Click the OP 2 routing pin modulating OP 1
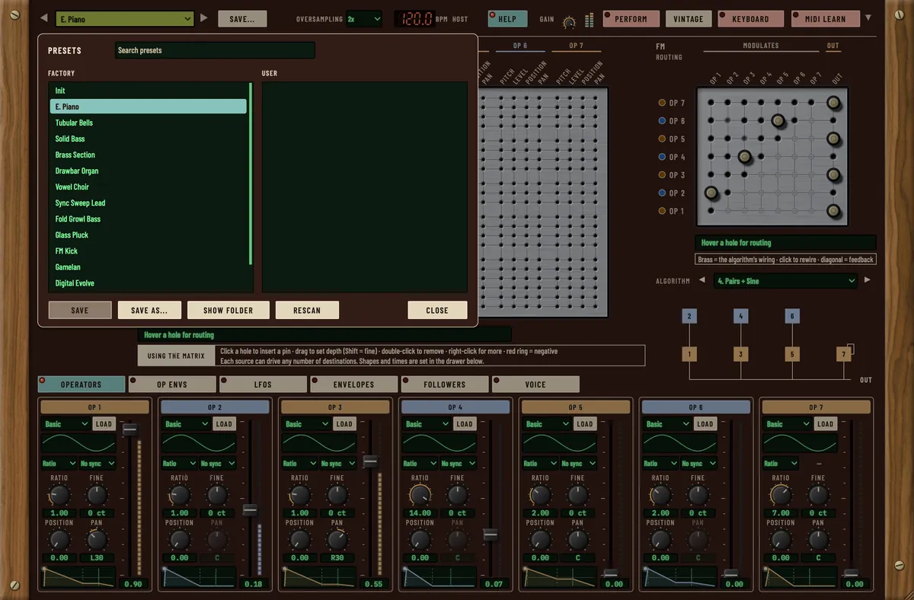This screenshot has width=914, height=600. [x=711, y=193]
